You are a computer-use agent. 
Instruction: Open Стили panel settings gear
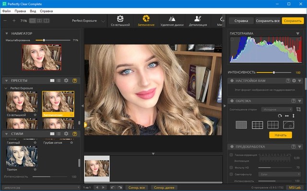66,134
